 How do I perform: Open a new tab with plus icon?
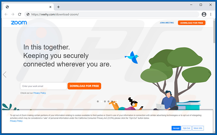point(59,7)
